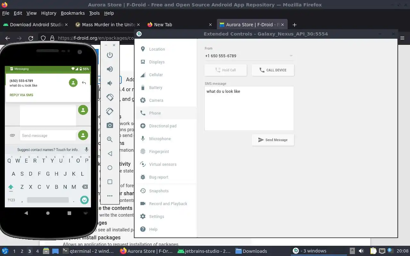Screen dimensions: 410x256
Task: Click Send Message button
Action: [x=273, y=140]
